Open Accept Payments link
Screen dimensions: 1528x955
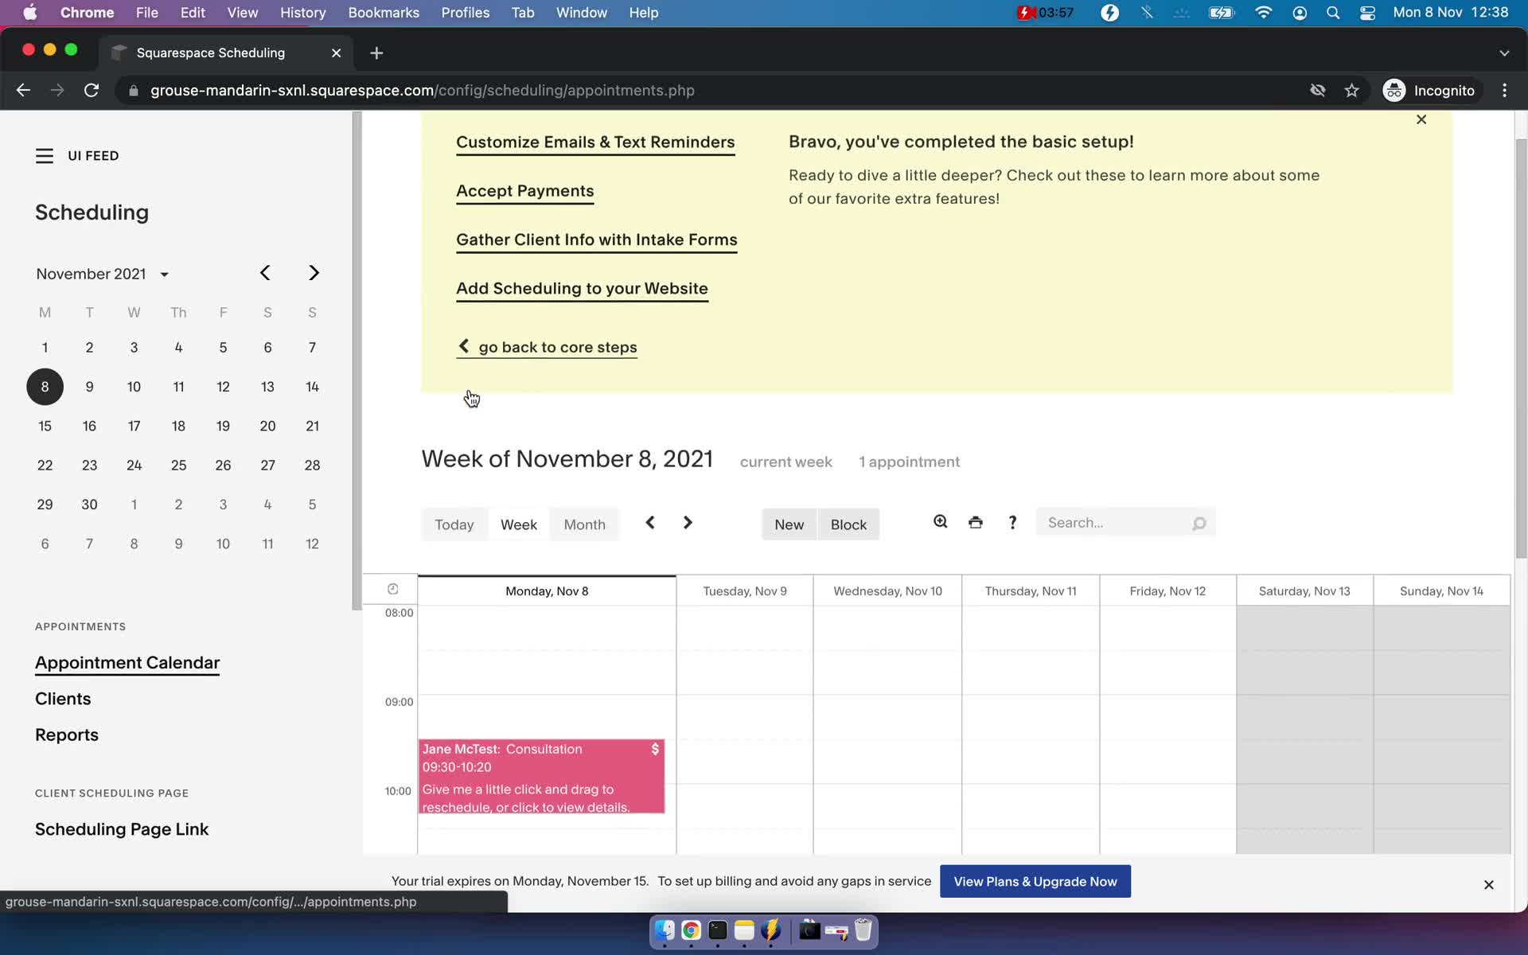525,191
